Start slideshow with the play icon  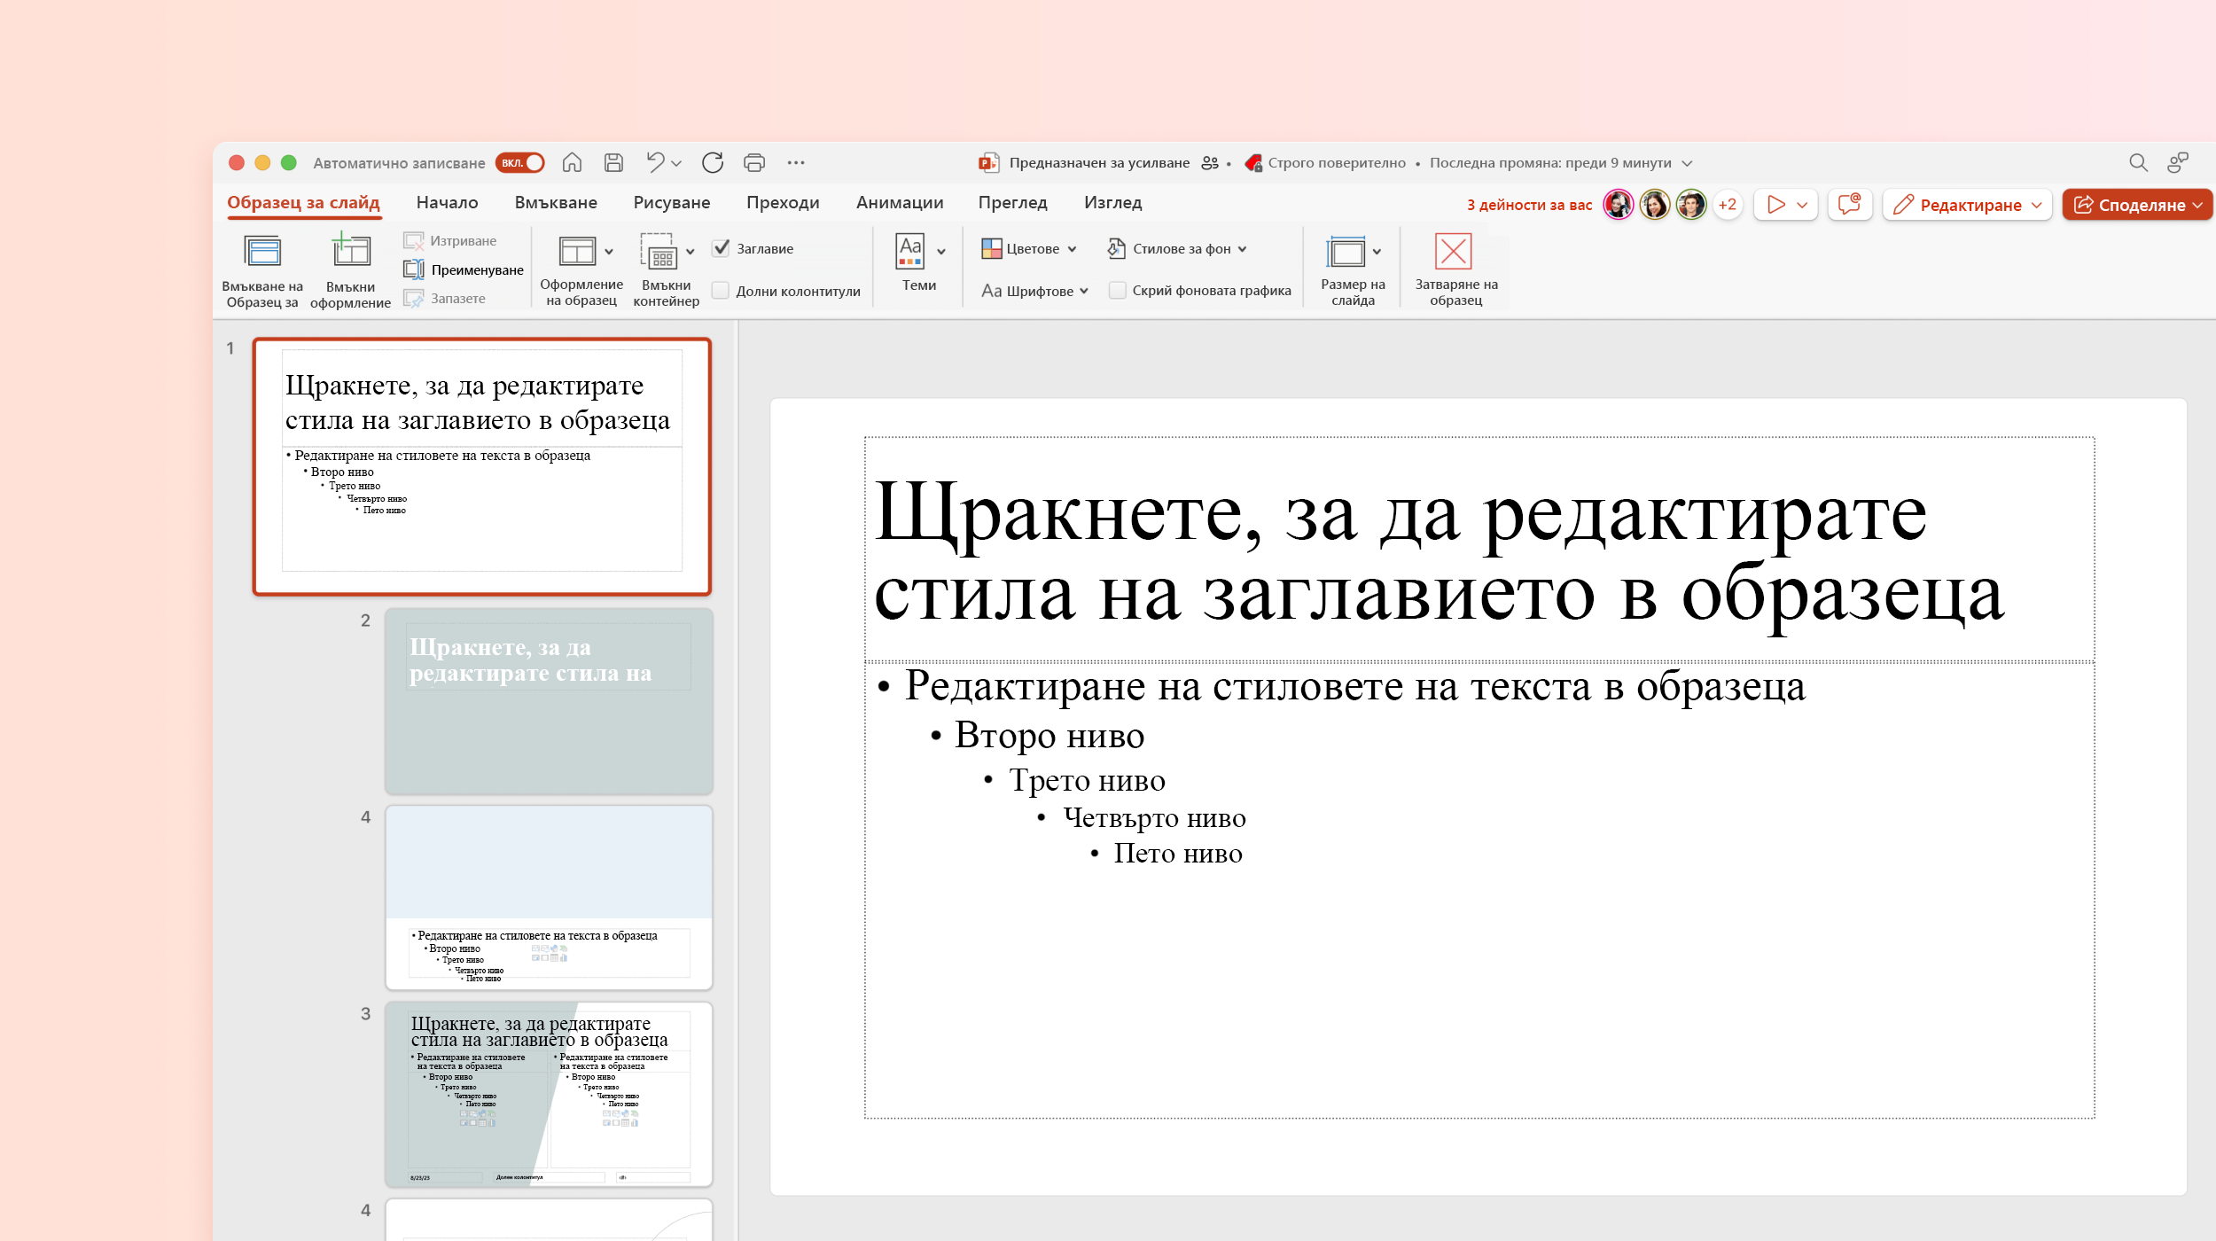coord(1775,205)
